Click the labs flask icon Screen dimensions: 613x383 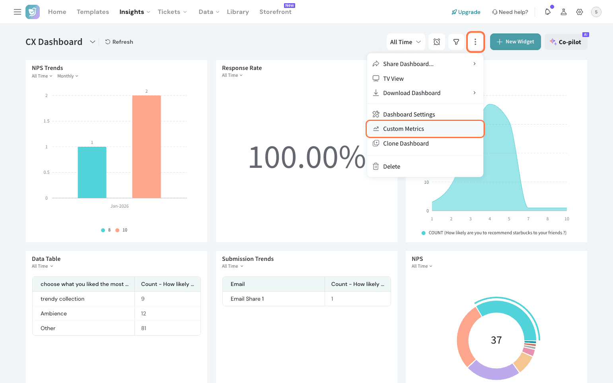tap(564, 12)
